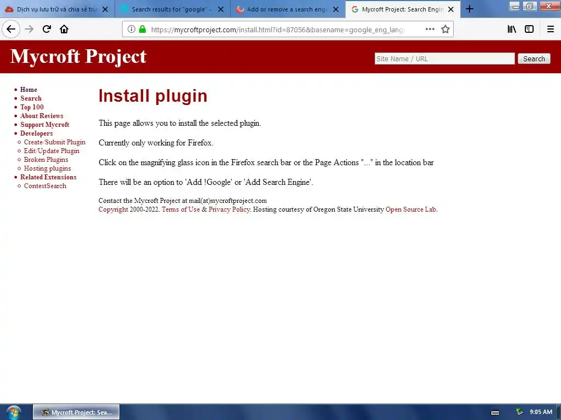Minimize the Firefox window
This screenshot has width=561, height=420.
[x=515, y=6]
